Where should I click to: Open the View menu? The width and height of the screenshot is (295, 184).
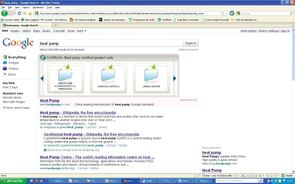pos(17,7)
